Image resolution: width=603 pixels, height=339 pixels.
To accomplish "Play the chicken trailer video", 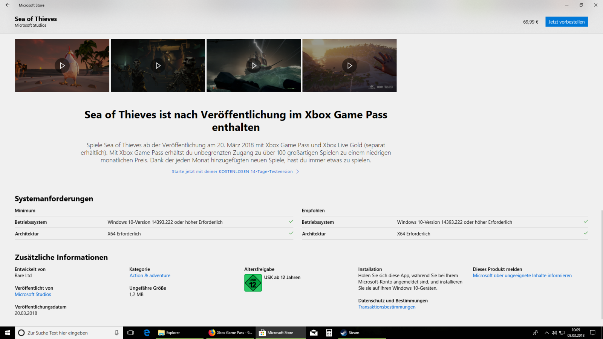I will (62, 66).
